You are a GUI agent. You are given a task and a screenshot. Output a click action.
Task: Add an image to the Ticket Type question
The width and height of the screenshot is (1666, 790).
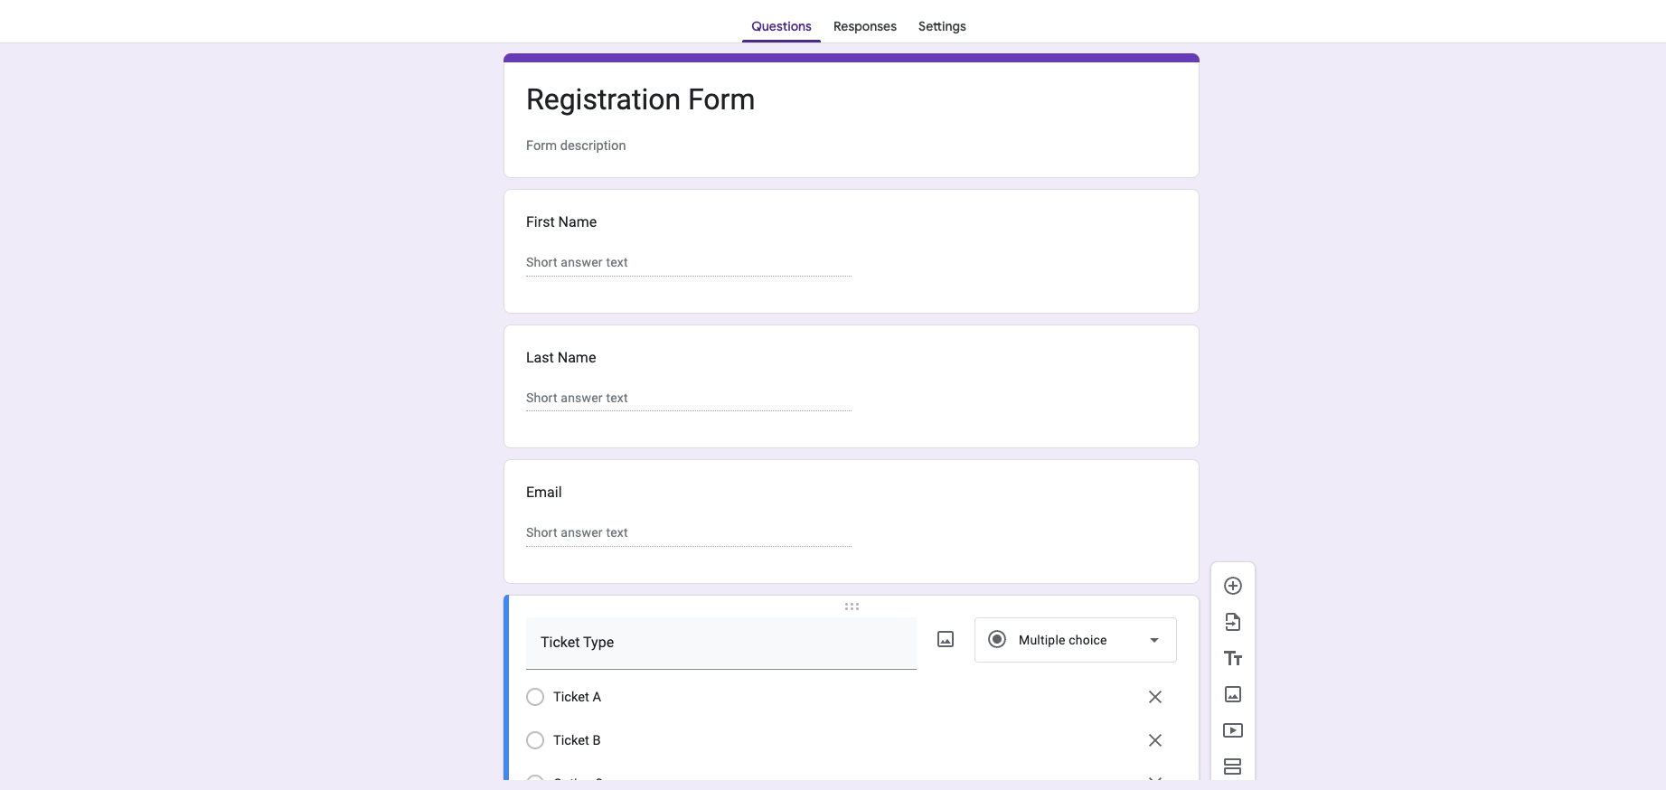click(945, 639)
